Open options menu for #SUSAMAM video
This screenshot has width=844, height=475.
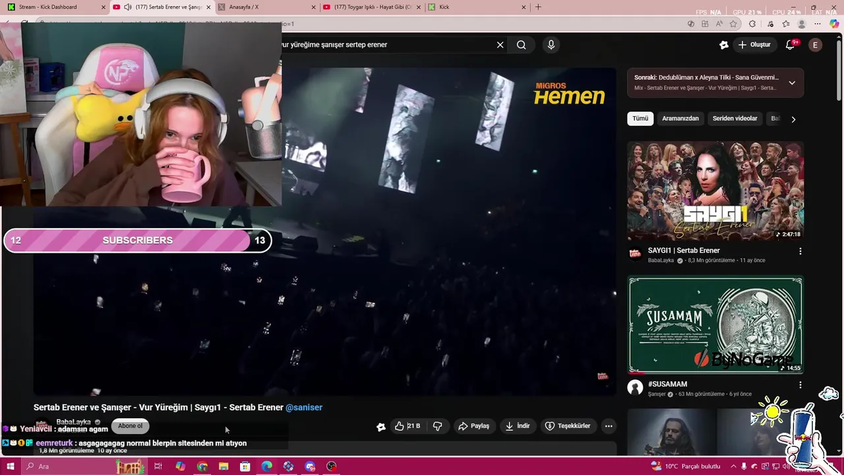pos(800,385)
